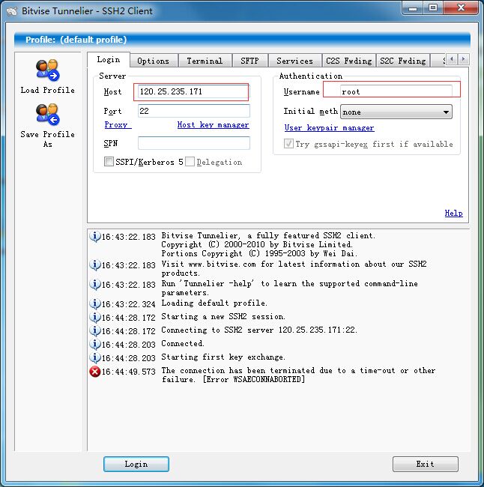This screenshot has width=484, height=487.
Task: Click the WSAECONNABORTED error message text
Action: [x=298, y=375]
